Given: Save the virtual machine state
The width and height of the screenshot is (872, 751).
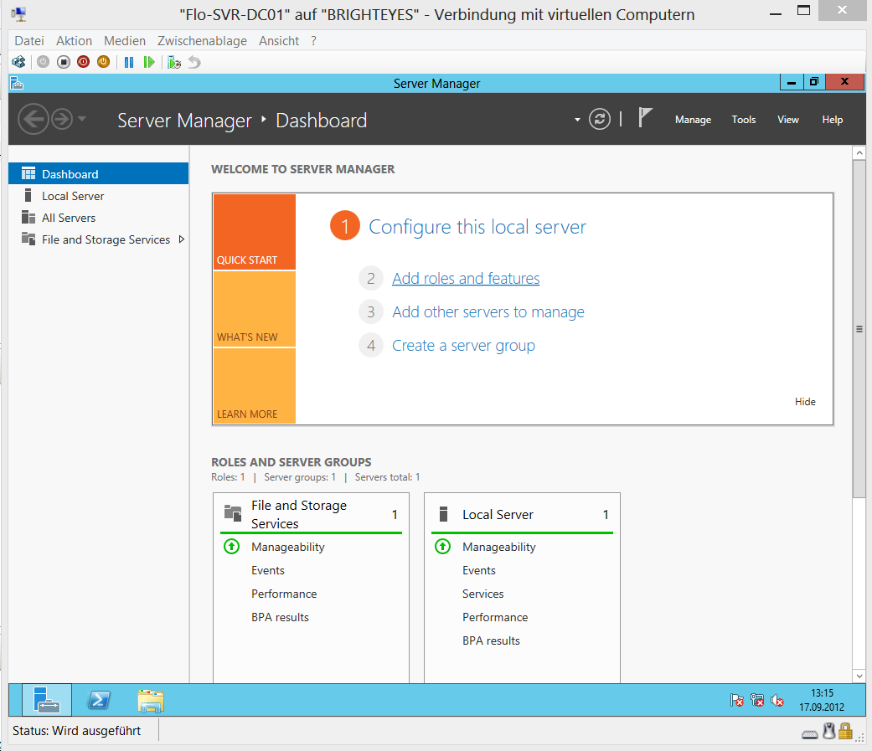Looking at the screenshot, I should click(x=103, y=61).
